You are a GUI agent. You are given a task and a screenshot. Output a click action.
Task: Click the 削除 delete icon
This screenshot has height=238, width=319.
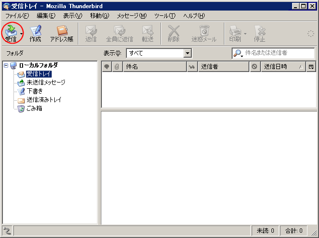[173, 34]
